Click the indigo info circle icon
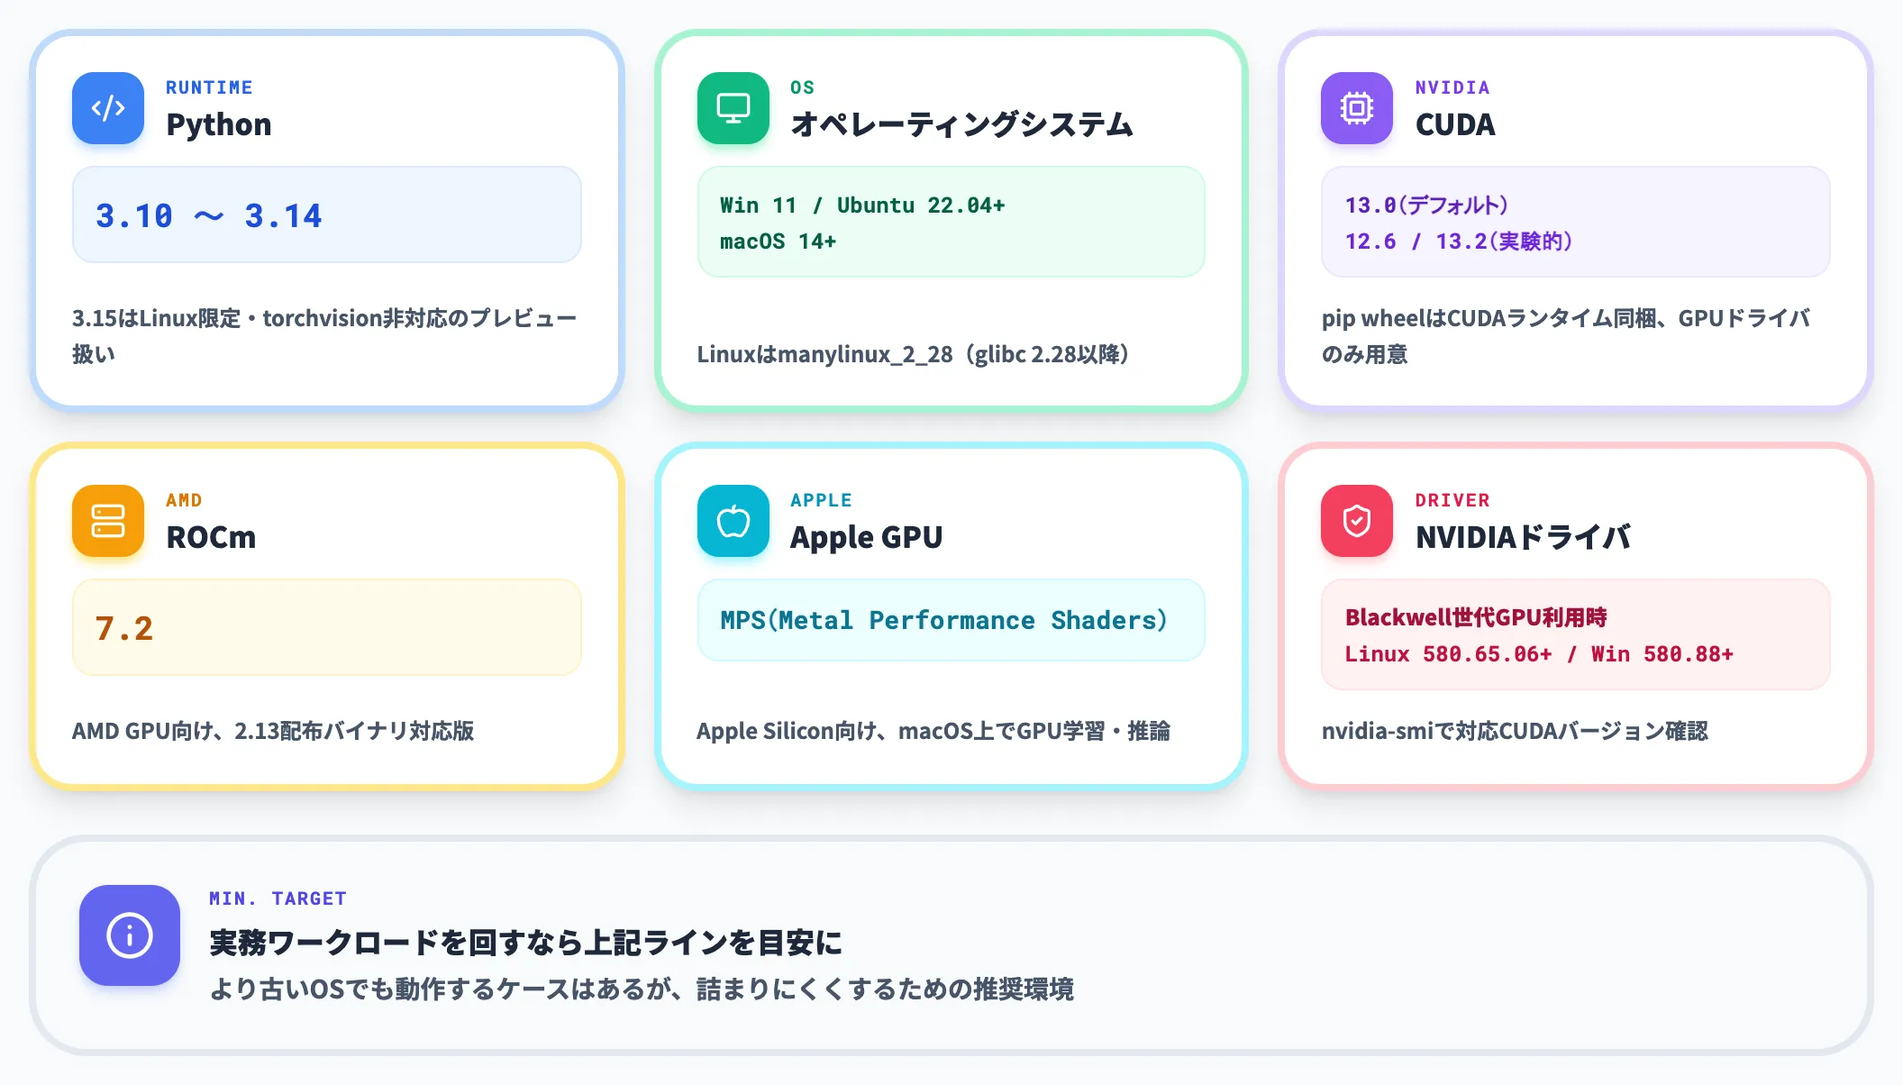Viewport: 1903px width, 1085px height. click(130, 935)
